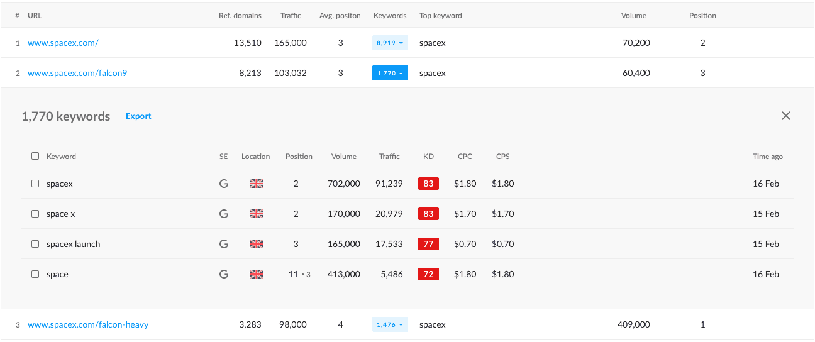Viewport: 815px width, 342px height.
Task: Click the 'spacex launch' keyword text
Action: tap(73, 244)
